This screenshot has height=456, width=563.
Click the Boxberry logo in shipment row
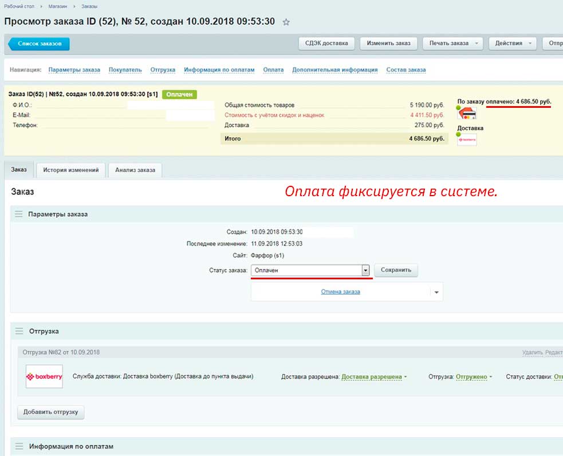(x=44, y=376)
